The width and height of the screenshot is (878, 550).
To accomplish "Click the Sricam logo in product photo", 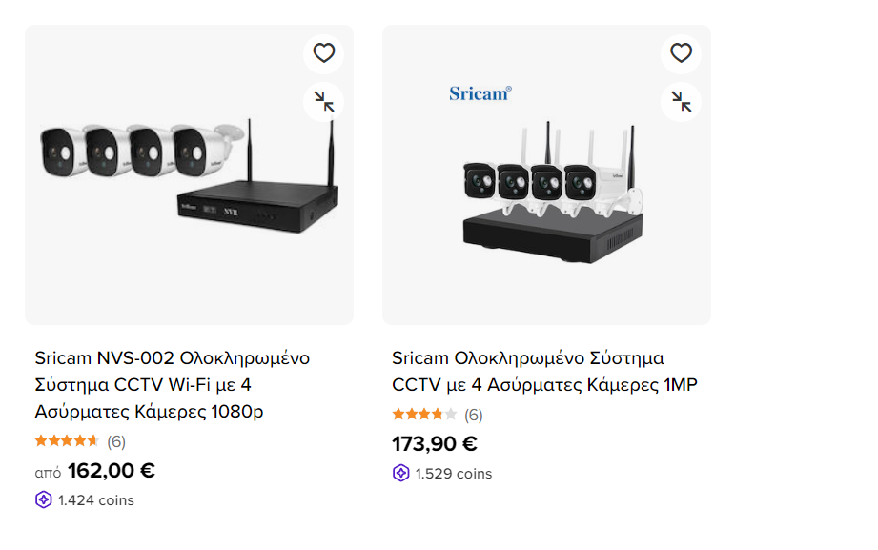I will click(480, 93).
